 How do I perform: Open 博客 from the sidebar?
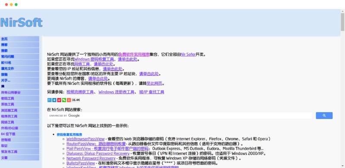(20, 45)
